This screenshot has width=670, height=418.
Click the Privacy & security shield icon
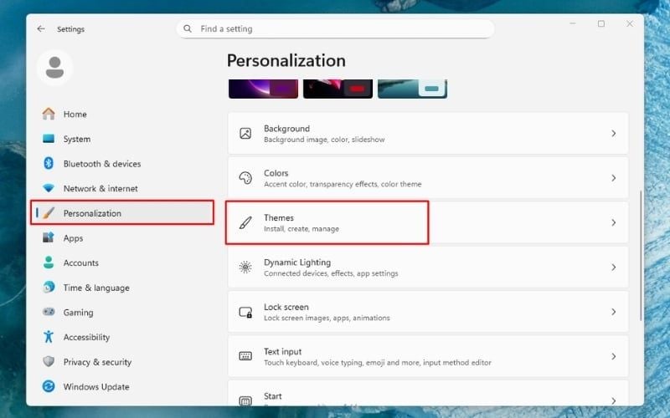49,362
